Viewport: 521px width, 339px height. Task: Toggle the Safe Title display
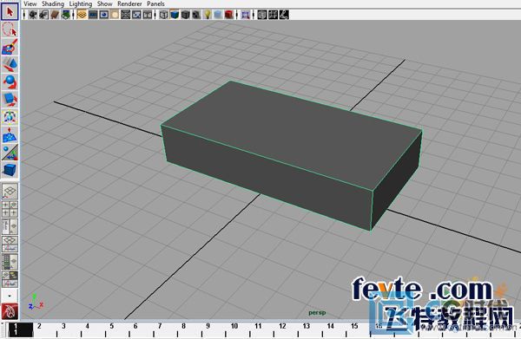tap(148, 15)
